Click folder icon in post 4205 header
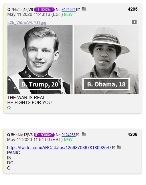This screenshot has height=185, width=146. click(84, 9)
